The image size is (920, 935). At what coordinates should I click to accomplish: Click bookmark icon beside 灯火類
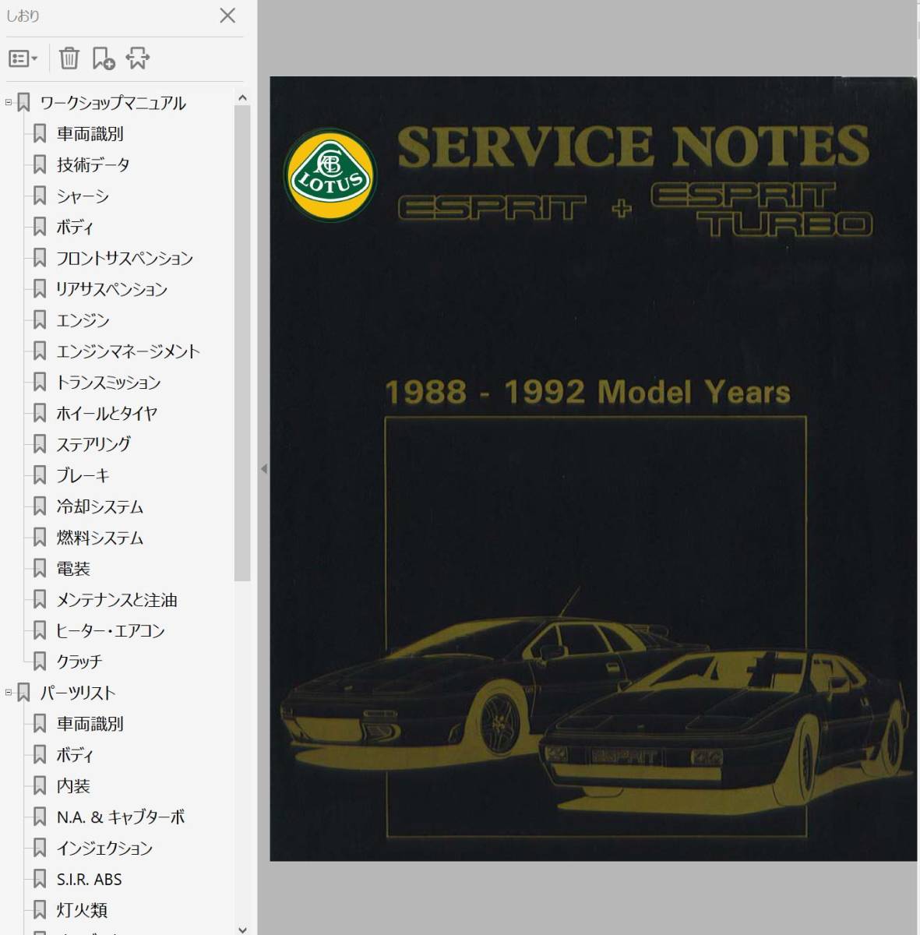pos(40,909)
